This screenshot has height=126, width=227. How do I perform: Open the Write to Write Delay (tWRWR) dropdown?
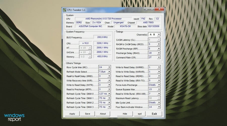point(154,72)
